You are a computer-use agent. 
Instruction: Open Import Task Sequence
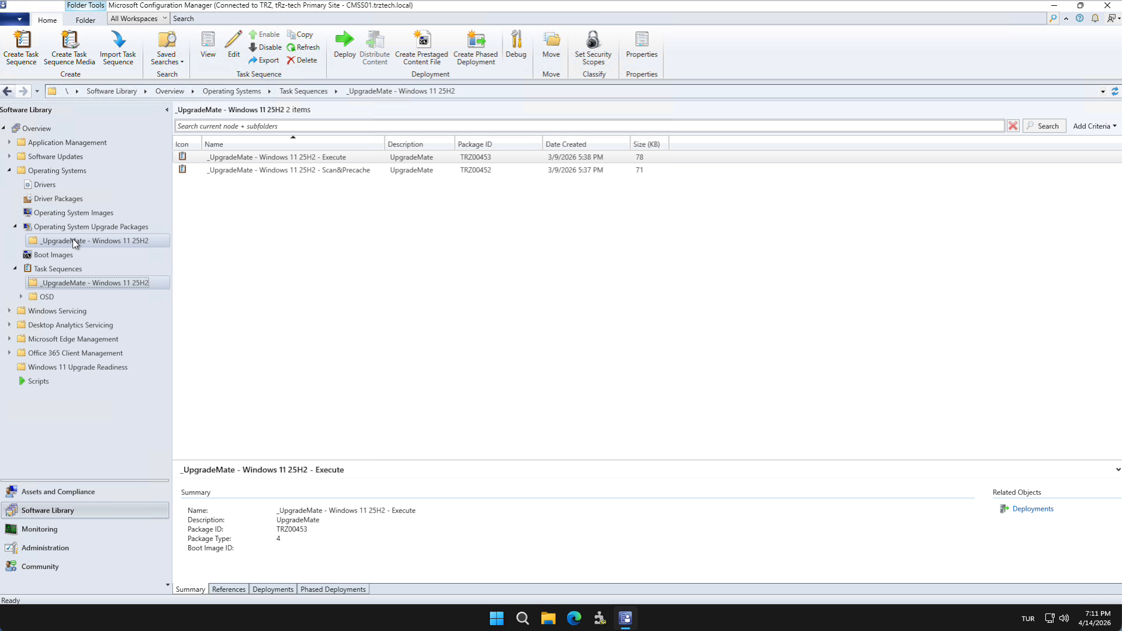pos(118,48)
